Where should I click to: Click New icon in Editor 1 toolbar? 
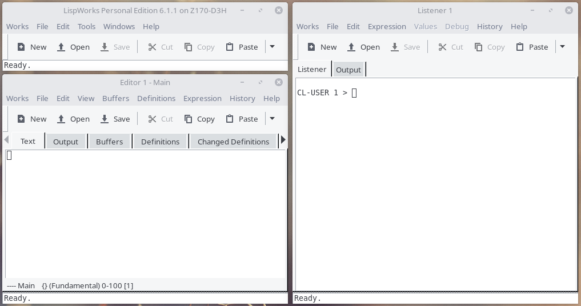point(21,119)
